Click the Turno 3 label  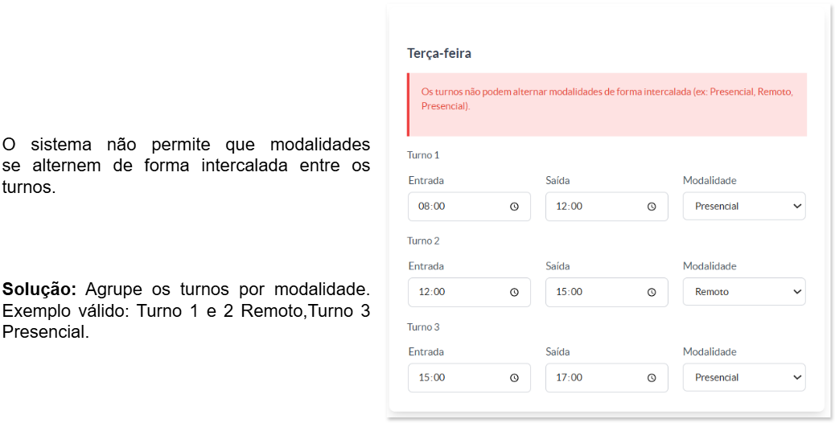coord(423,327)
